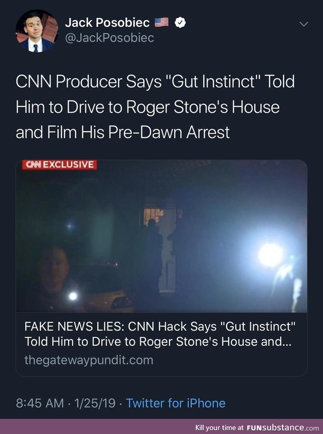Click the CNN EXCLUSIVE red banner
Viewport: 323px width, 434px height.
coord(60,165)
